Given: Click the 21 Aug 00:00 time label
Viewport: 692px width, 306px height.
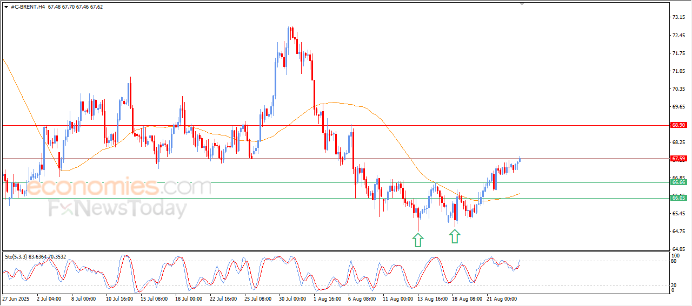Looking at the screenshot, I should [502, 298].
